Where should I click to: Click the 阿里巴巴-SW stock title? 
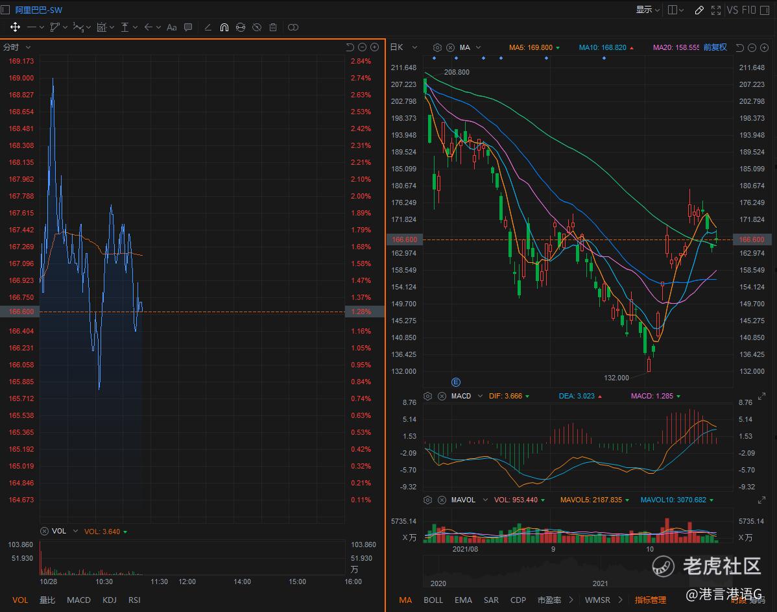point(38,10)
